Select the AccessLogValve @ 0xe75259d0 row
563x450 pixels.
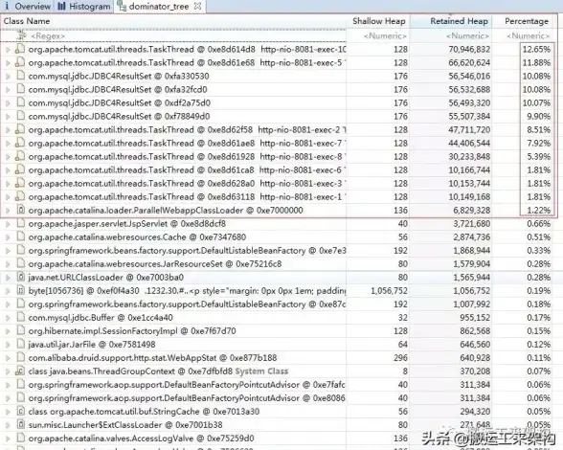(x=141, y=439)
